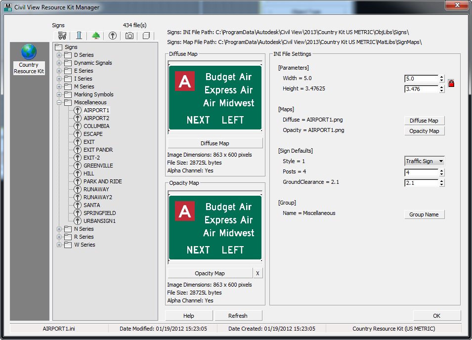
Task: Click the app icon in title bar
Action: coord(8,7)
